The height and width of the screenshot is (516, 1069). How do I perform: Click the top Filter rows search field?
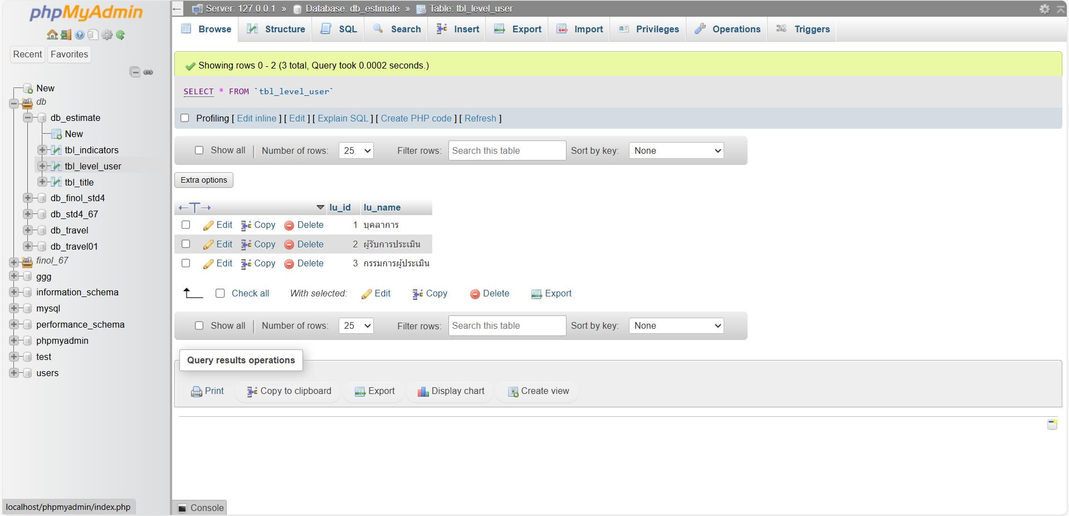point(507,150)
